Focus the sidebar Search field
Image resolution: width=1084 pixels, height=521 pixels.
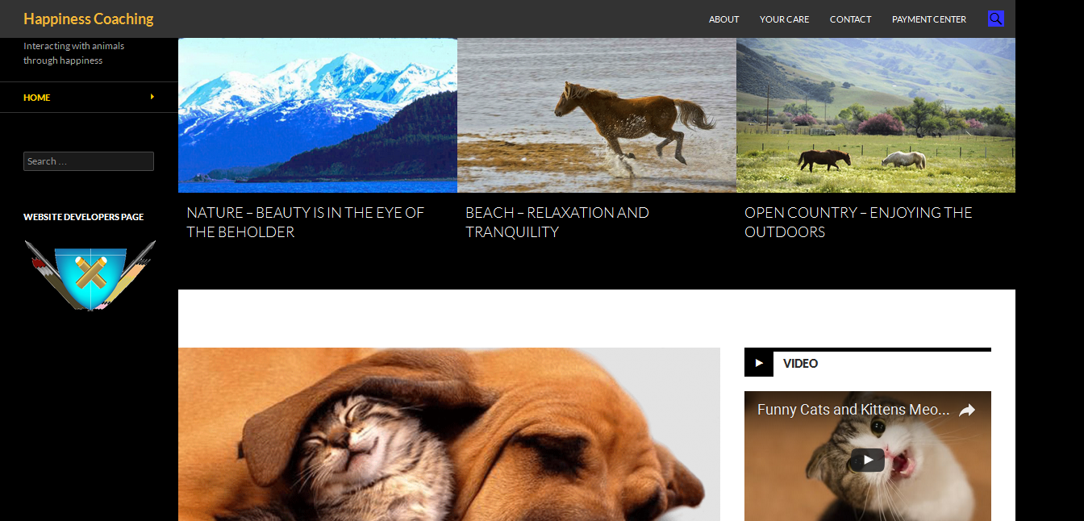point(89,161)
